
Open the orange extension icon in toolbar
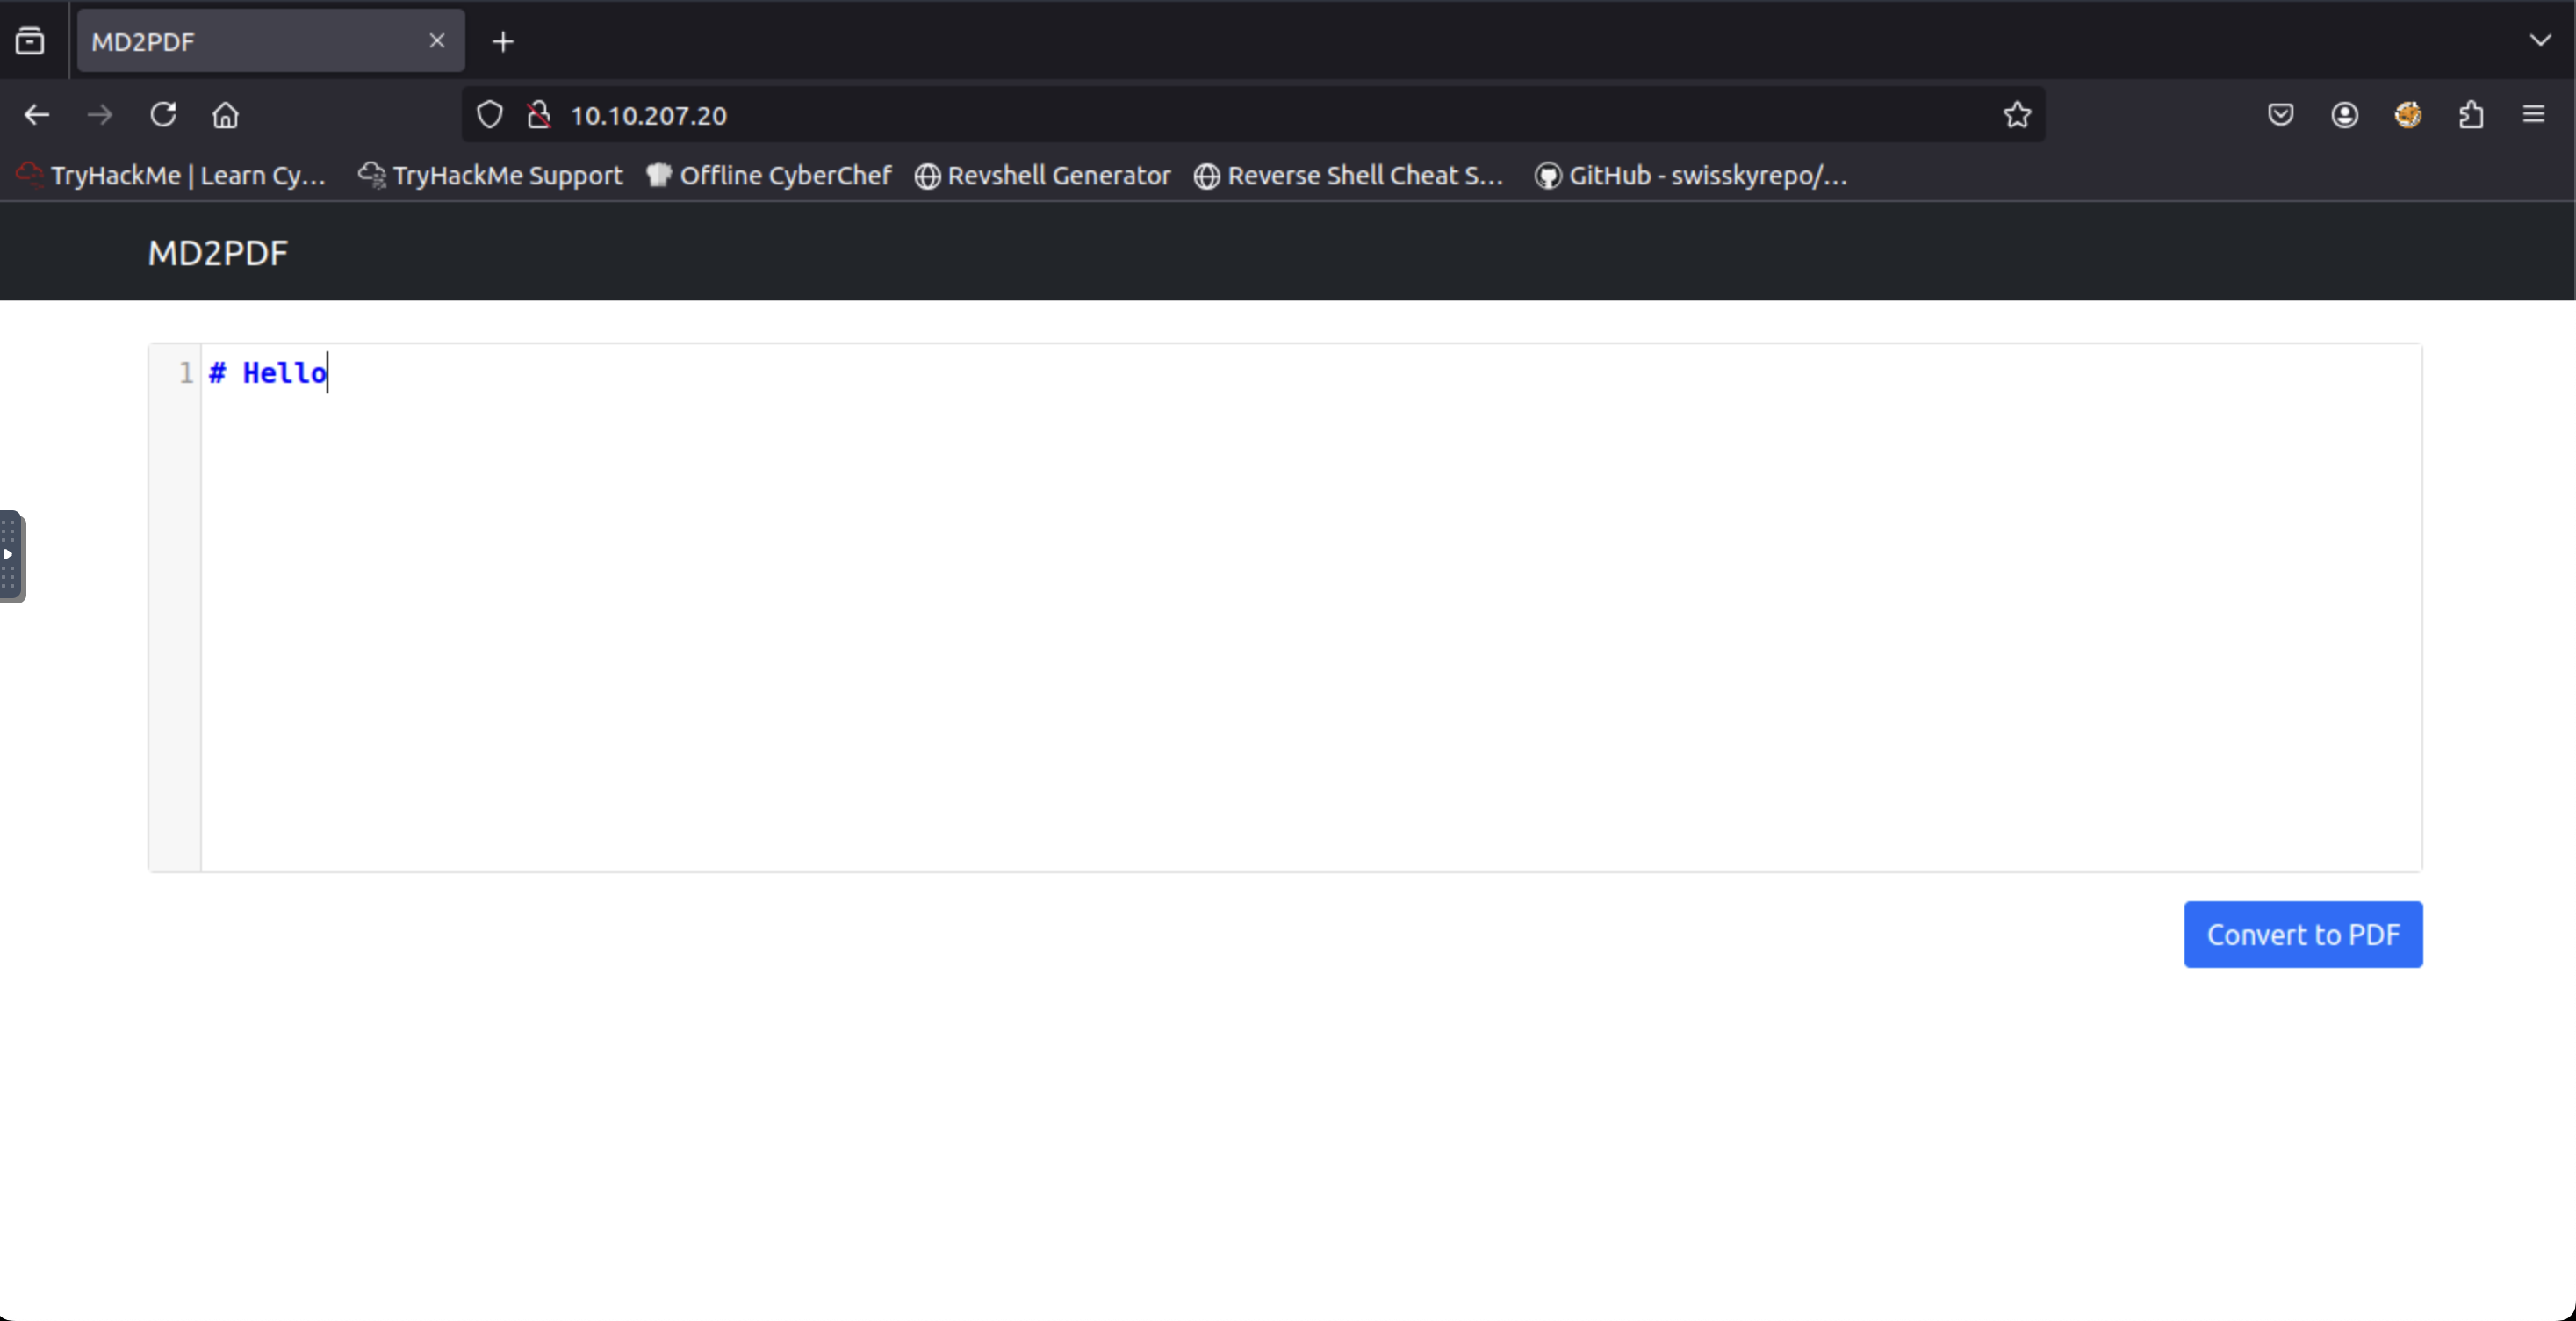(x=2408, y=115)
